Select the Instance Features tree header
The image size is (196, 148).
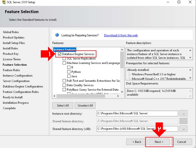coord(65,49)
